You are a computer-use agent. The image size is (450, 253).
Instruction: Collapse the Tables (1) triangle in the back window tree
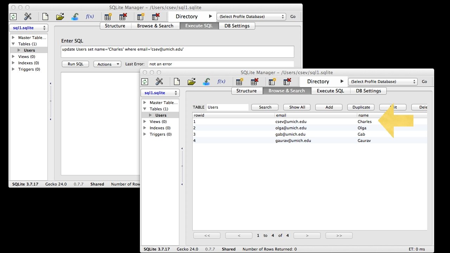click(x=13, y=44)
